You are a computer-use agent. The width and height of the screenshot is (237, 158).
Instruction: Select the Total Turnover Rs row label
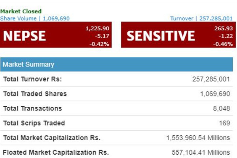pyautogui.click(x=33, y=79)
